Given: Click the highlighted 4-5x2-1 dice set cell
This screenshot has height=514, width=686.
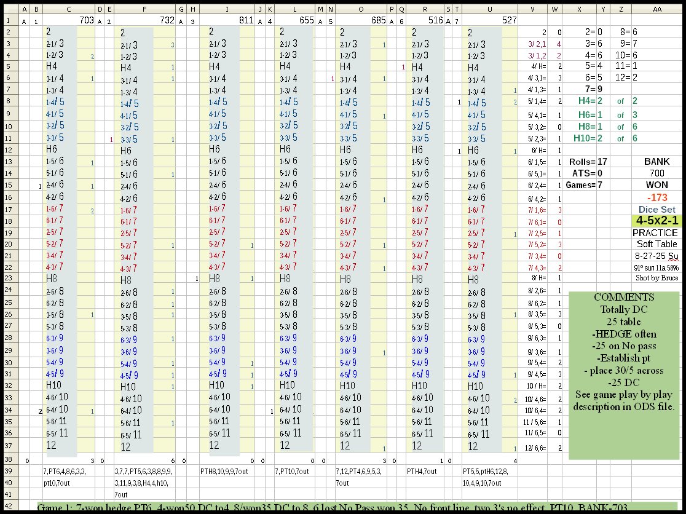Looking at the screenshot, I should (656, 221).
